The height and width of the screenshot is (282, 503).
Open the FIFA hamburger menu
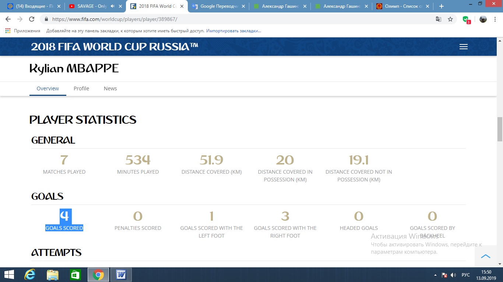464,47
